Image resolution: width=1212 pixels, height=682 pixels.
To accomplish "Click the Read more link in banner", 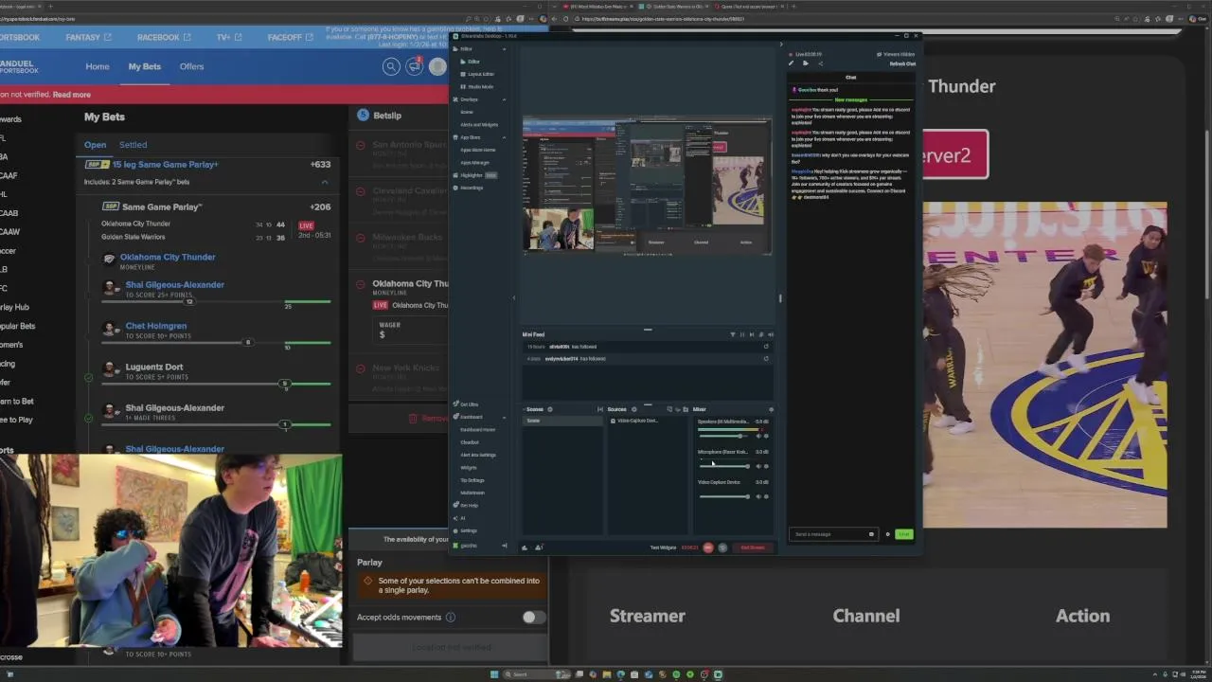I will [x=72, y=95].
